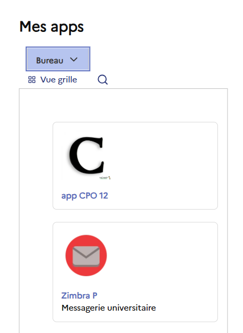Click the Mes apps heading
The height and width of the screenshot is (333, 243).
point(52,27)
